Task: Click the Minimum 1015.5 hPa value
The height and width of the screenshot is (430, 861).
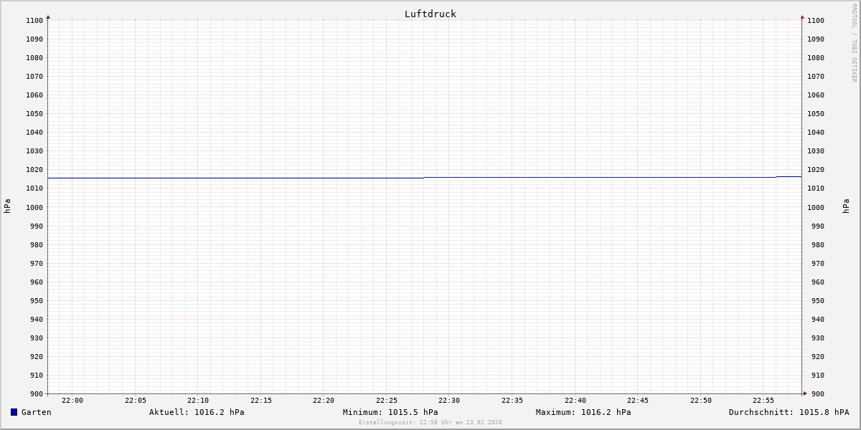Action: point(390,412)
